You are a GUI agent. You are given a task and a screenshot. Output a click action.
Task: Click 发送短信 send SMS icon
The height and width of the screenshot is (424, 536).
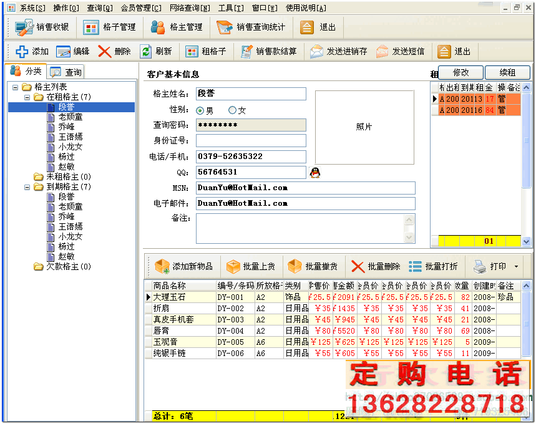382,52
